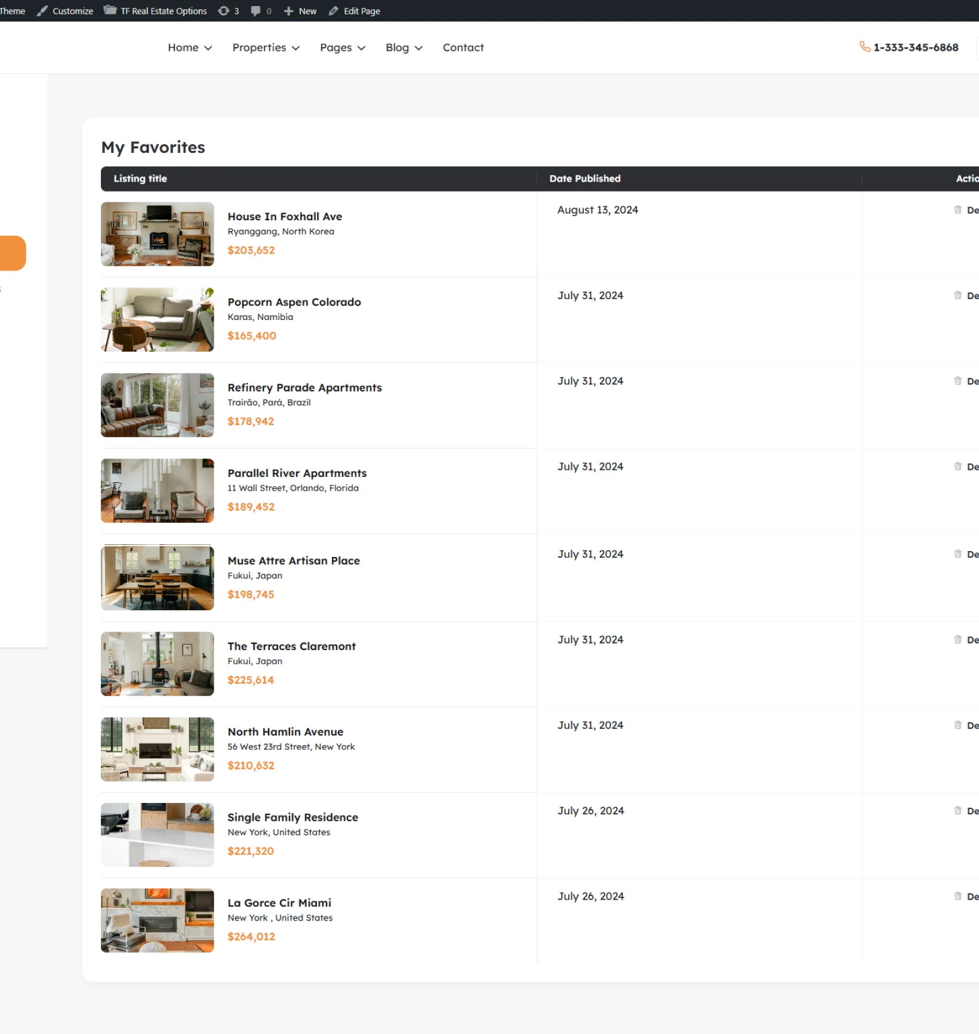This screenshot has width=979, height=1034.
Task: Open the Parallel River Apartments listing title
Action: (297, 473)
